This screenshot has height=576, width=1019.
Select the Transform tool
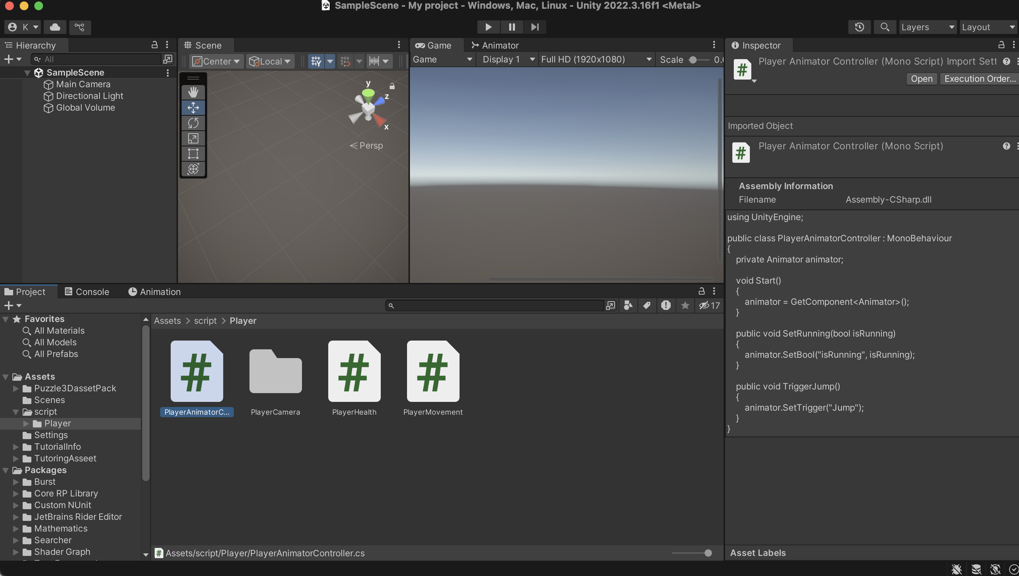point(193,169)
